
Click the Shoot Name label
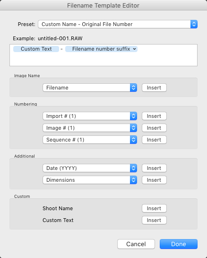point(58,208)
